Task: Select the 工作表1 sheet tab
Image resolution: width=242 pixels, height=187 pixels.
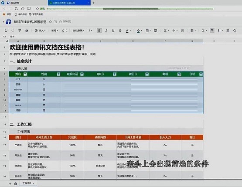Action: coord(28,184)
